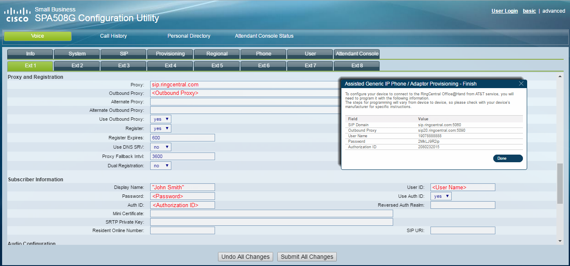Open the Use Outbound Proxy dropdown
570x266 pixels.
click(161, 119)
